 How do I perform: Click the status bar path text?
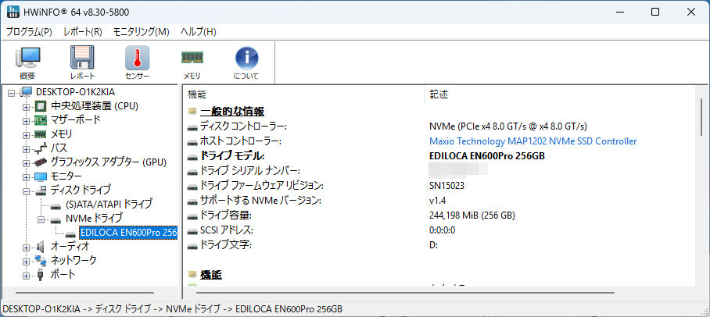(x=173, y=309)
